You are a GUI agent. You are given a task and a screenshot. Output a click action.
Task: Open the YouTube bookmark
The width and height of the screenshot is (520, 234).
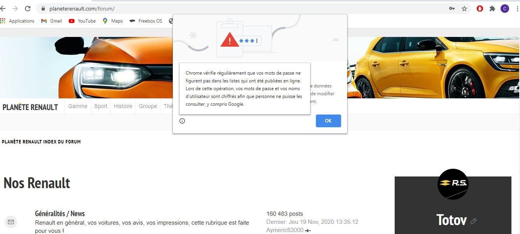[x=82, y=21]
